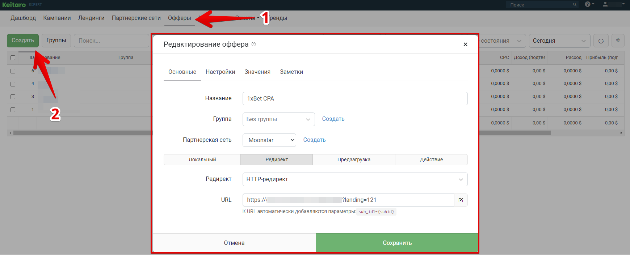The width and height of the screenshot is (630, 255).
Task: Expand the Группа dropdown showing Без группы
Action: pyautogui.click(x=278, y=119)
